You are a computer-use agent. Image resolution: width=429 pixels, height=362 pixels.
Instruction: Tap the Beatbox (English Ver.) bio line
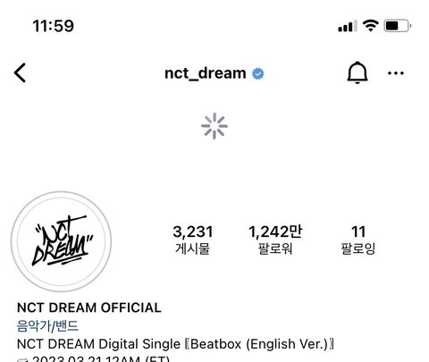[x=175, y=344]
